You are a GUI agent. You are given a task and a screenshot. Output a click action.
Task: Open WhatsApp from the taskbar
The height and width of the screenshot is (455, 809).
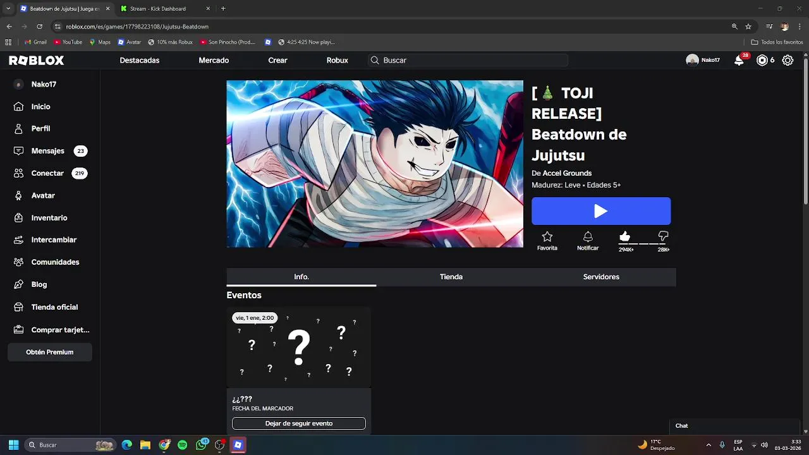click(x=202, y=445)
